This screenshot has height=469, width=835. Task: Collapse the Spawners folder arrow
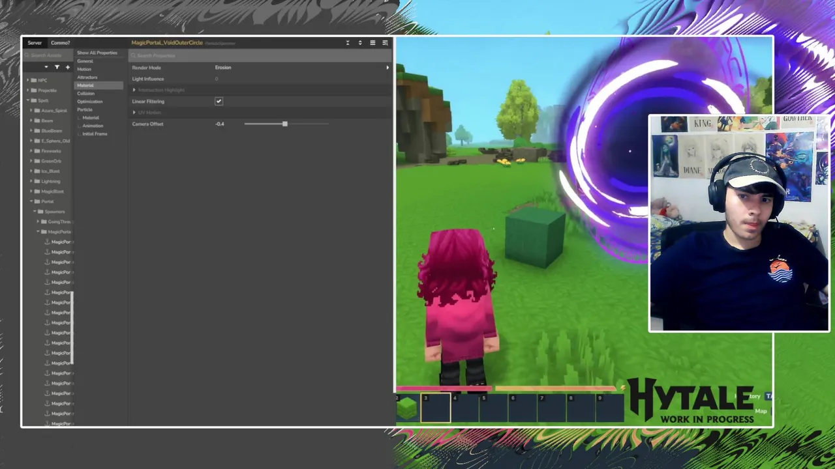tap(35, 212)
